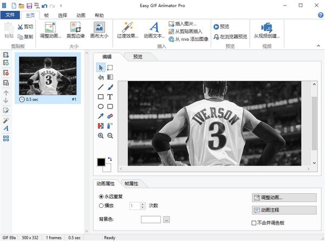Select the ellipse shape tool

(x=101, y=106)
